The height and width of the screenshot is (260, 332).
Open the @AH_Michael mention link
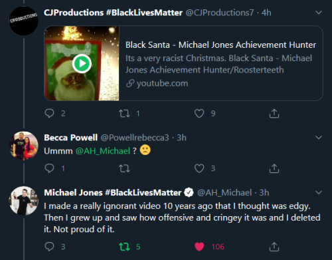point(103,151)
